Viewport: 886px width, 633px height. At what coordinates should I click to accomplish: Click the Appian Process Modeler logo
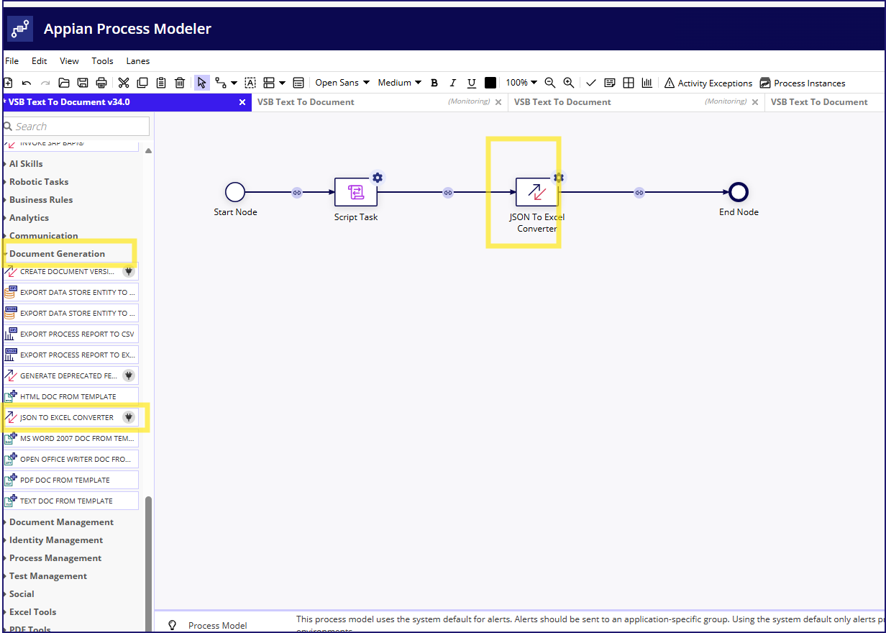click(19, 29)
